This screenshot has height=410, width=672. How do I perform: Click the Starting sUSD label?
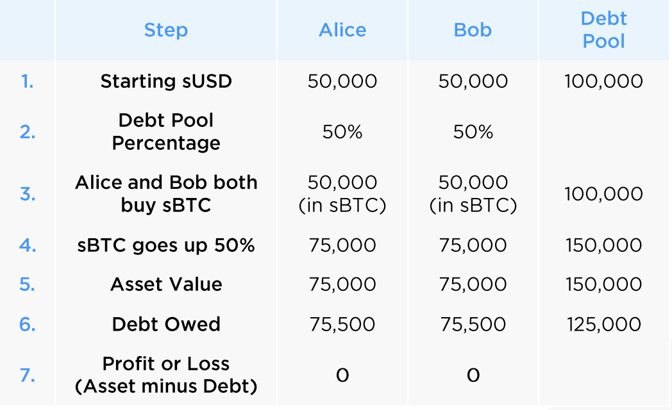[166, 81]
